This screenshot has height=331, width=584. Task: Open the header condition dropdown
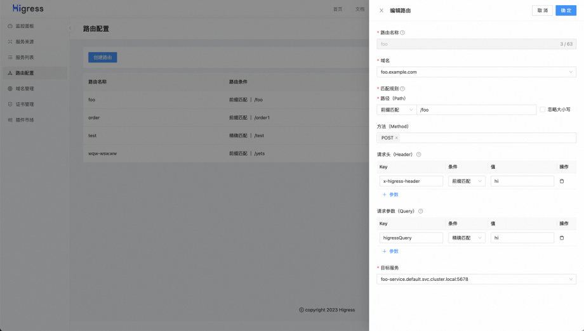tap(467, 181)
